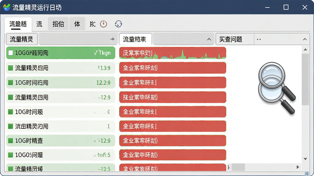The height and width of the screenshot is (176, 314).
Task: Click the -12:5 value in bottom row
Action: coord(104,169)
